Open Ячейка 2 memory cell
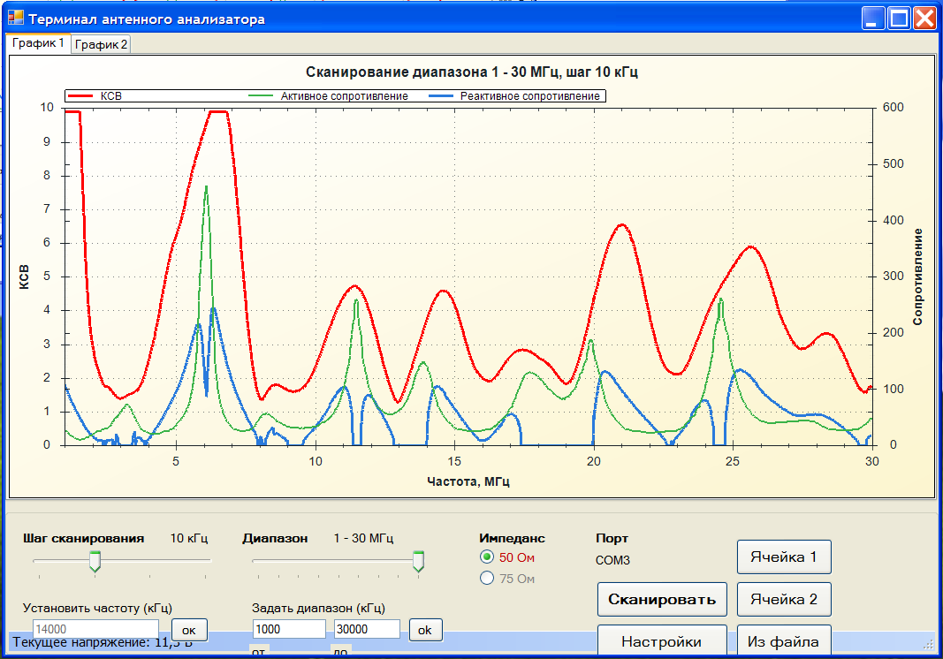943x659 pixels. [784, 599]
